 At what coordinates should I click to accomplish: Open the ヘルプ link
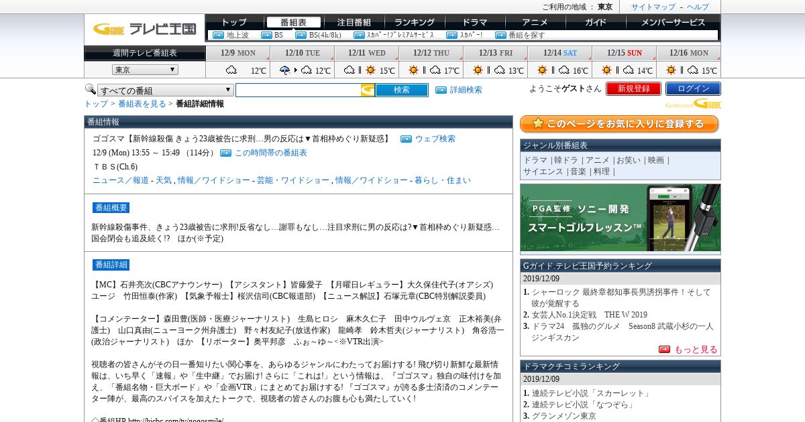pos(698,7)
